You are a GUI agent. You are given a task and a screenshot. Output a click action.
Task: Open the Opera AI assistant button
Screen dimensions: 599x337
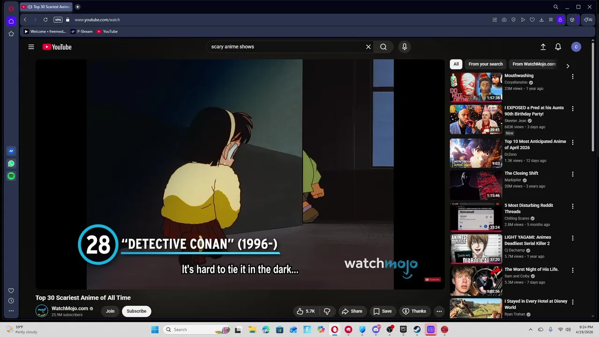[x=588, y=20]
